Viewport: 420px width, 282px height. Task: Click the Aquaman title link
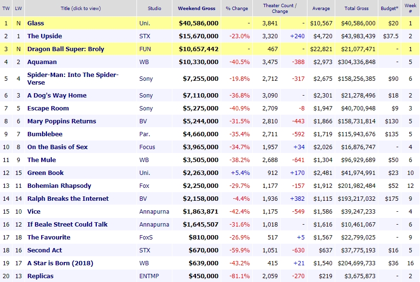(42, 62)
